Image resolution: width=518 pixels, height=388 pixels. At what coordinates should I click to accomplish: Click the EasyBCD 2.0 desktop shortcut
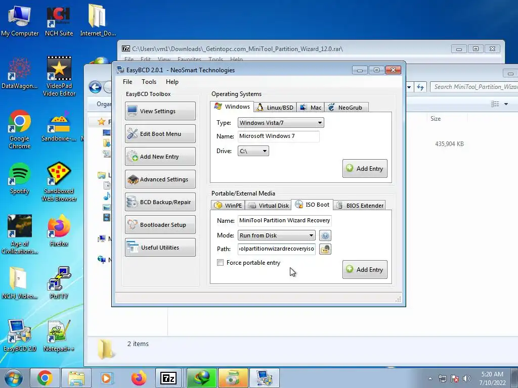tap(20, 335)
